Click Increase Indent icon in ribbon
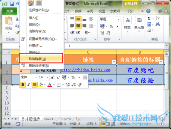This screenshot has height=129, width=171. (x=78, y=33)
